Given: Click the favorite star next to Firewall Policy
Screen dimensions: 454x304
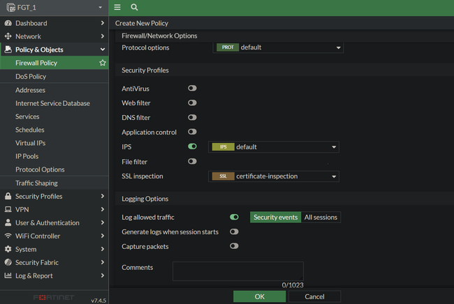Looking at the screenshot, I should [103, 63].
